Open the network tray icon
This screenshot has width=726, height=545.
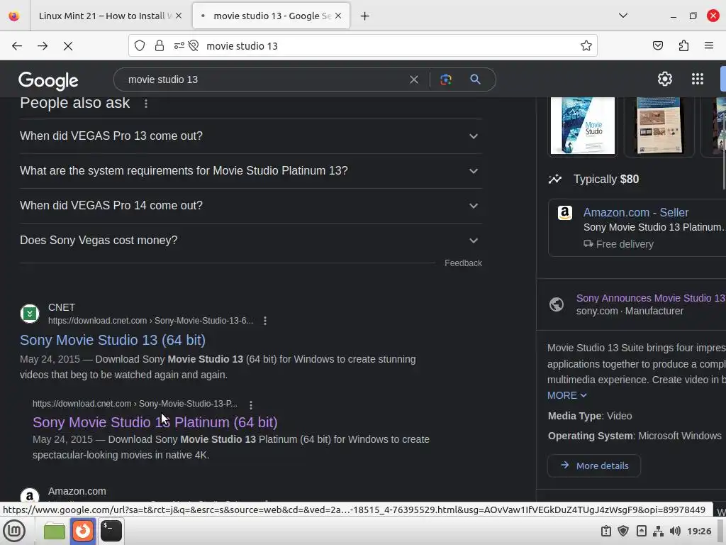pos(658,531)
